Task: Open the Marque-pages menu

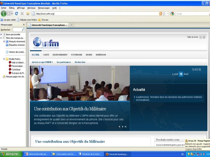Action: pos(44,8)
